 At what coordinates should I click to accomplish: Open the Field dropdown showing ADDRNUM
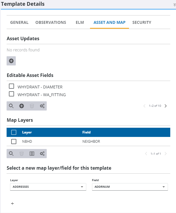point(130,187)
